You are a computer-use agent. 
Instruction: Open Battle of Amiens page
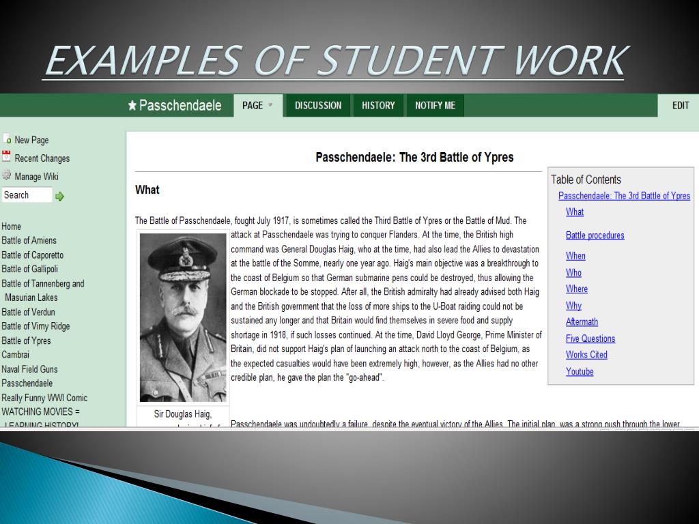click(29, 241)
